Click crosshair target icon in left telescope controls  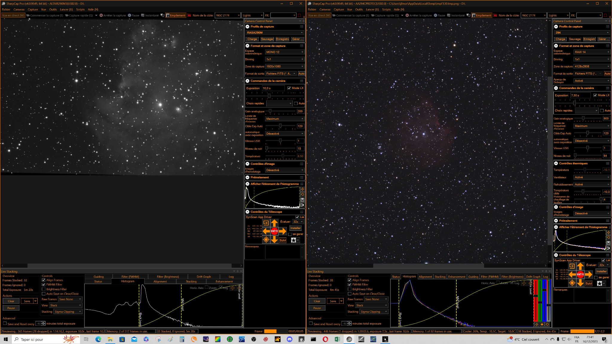pos(266,239)
